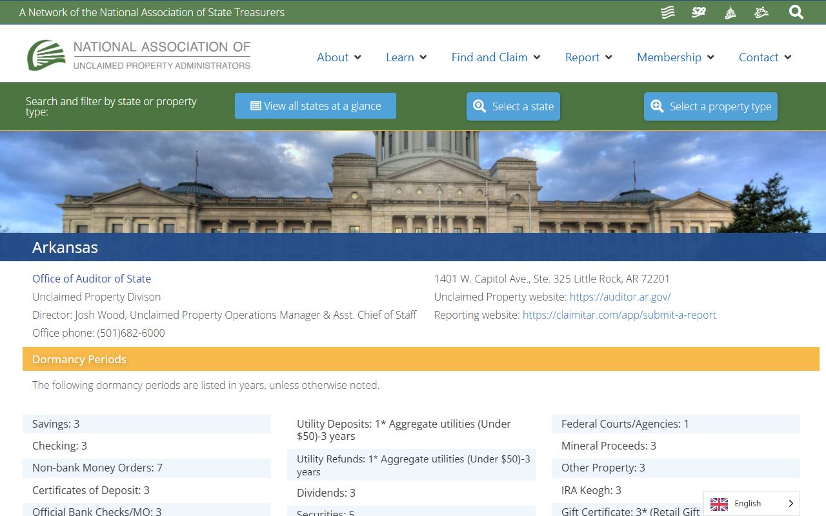This screenshot has height=516, width=826.
Task: Click the 'Utility Deposits' entry
Action: click(411, 430)
